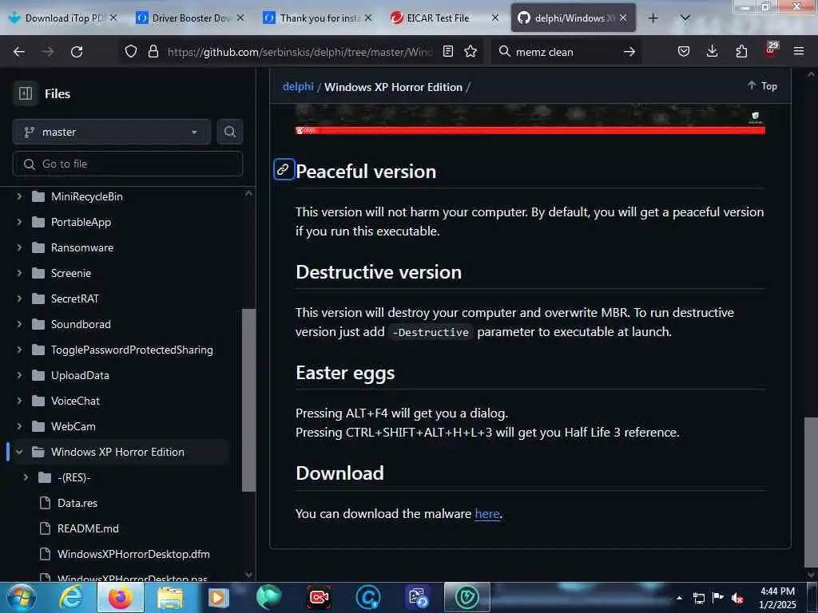The width and height of the screenshot is (818, 613).
Task: Open the master branch selector
Action: click(112, 132)
